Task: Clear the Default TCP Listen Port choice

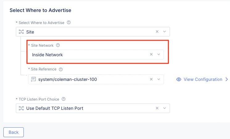Action: (157, 108)
